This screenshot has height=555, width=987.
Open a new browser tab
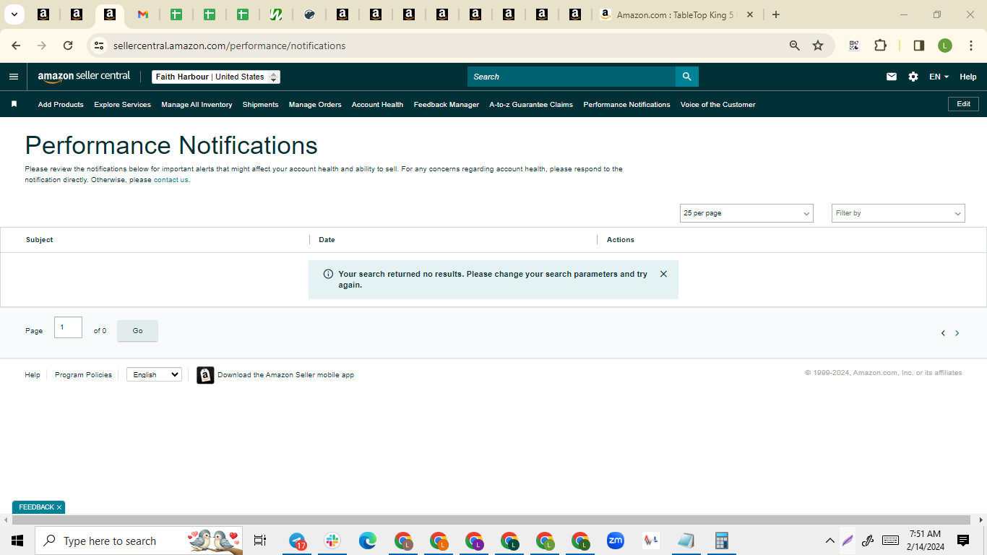pyautogui.click(x=775, y=14)
